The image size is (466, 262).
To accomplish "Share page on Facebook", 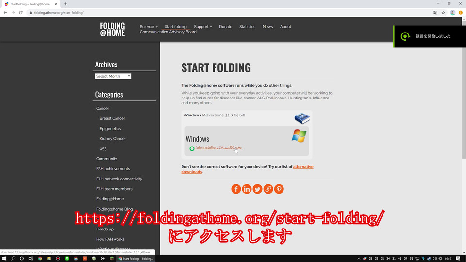I will [x=236, y=189].
